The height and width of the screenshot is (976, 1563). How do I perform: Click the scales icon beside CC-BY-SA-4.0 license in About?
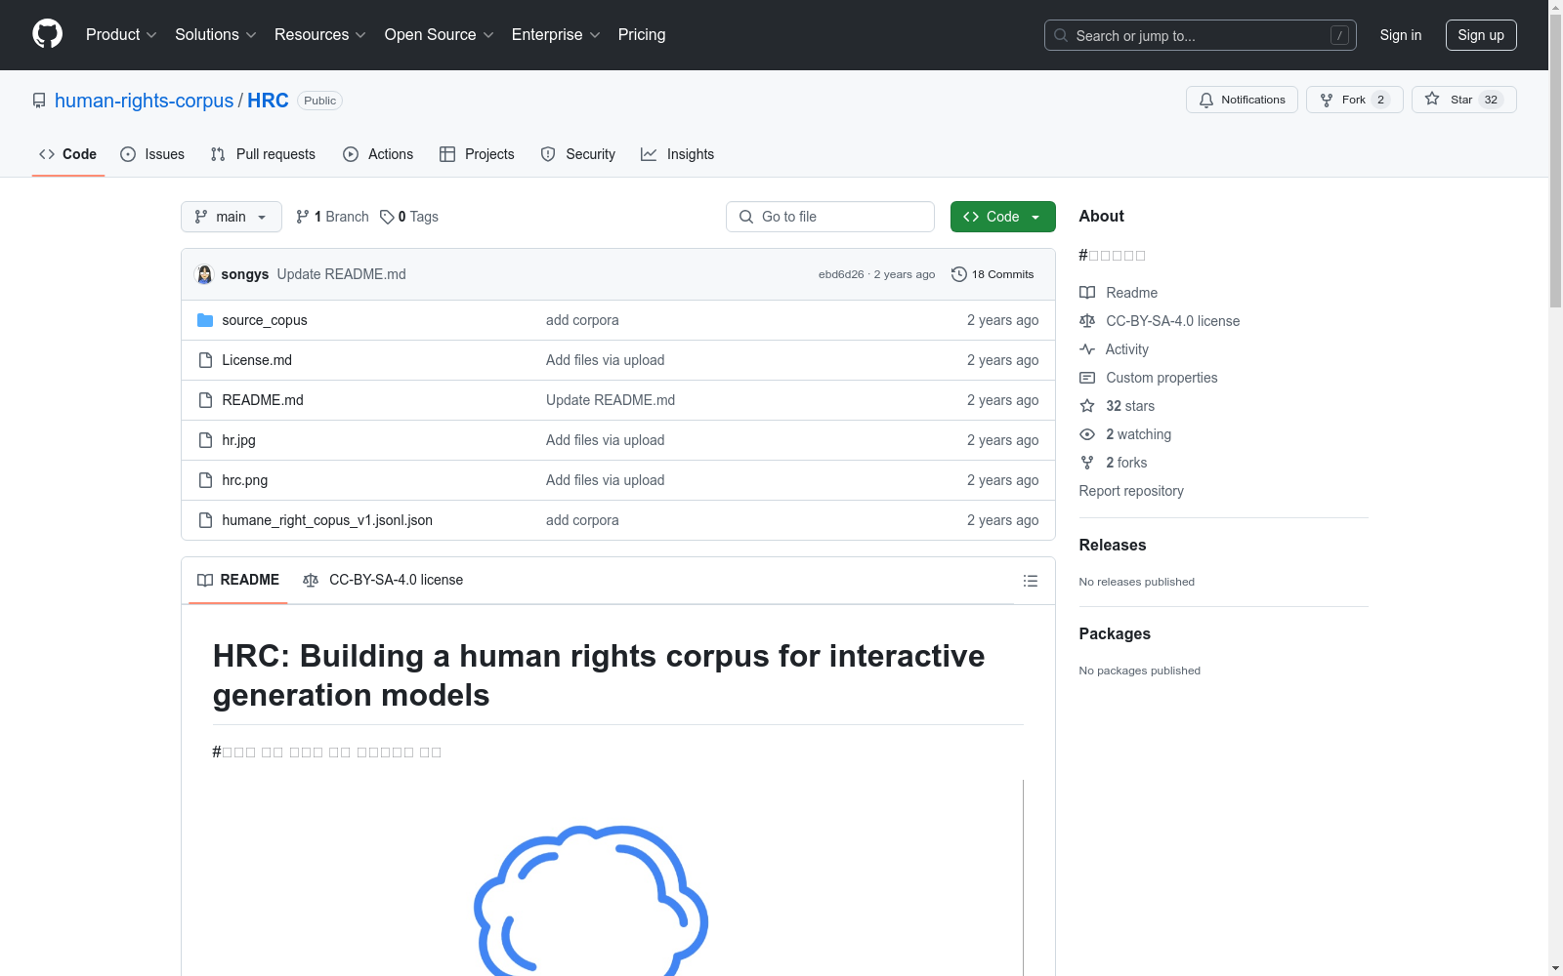[1087, 321]
